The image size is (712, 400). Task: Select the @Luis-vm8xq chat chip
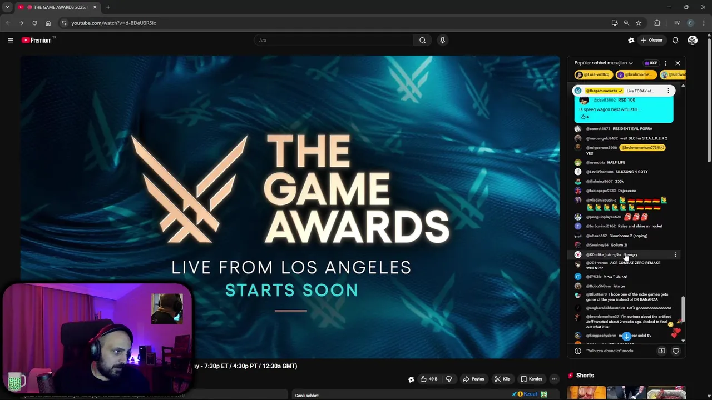[594, 74]
